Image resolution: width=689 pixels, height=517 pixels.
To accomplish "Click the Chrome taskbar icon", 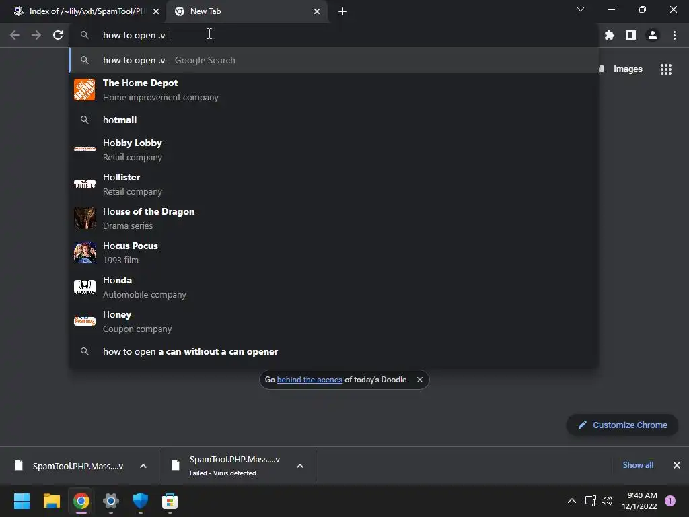I will (81, 501).
